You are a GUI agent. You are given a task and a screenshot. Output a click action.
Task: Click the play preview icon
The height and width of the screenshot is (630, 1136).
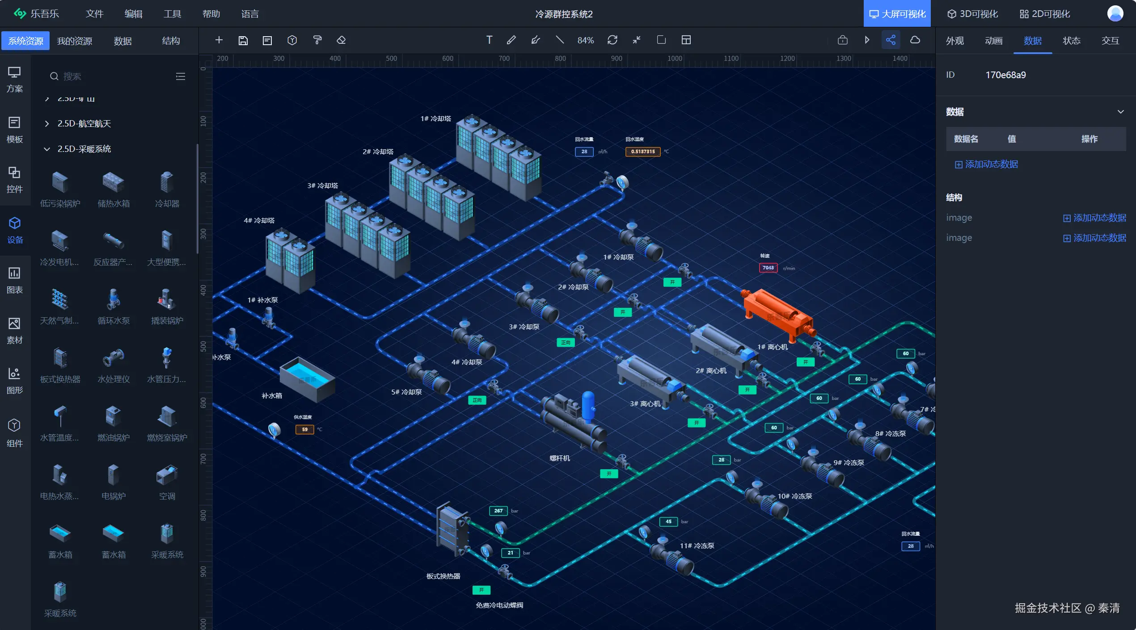click(867, 40)
